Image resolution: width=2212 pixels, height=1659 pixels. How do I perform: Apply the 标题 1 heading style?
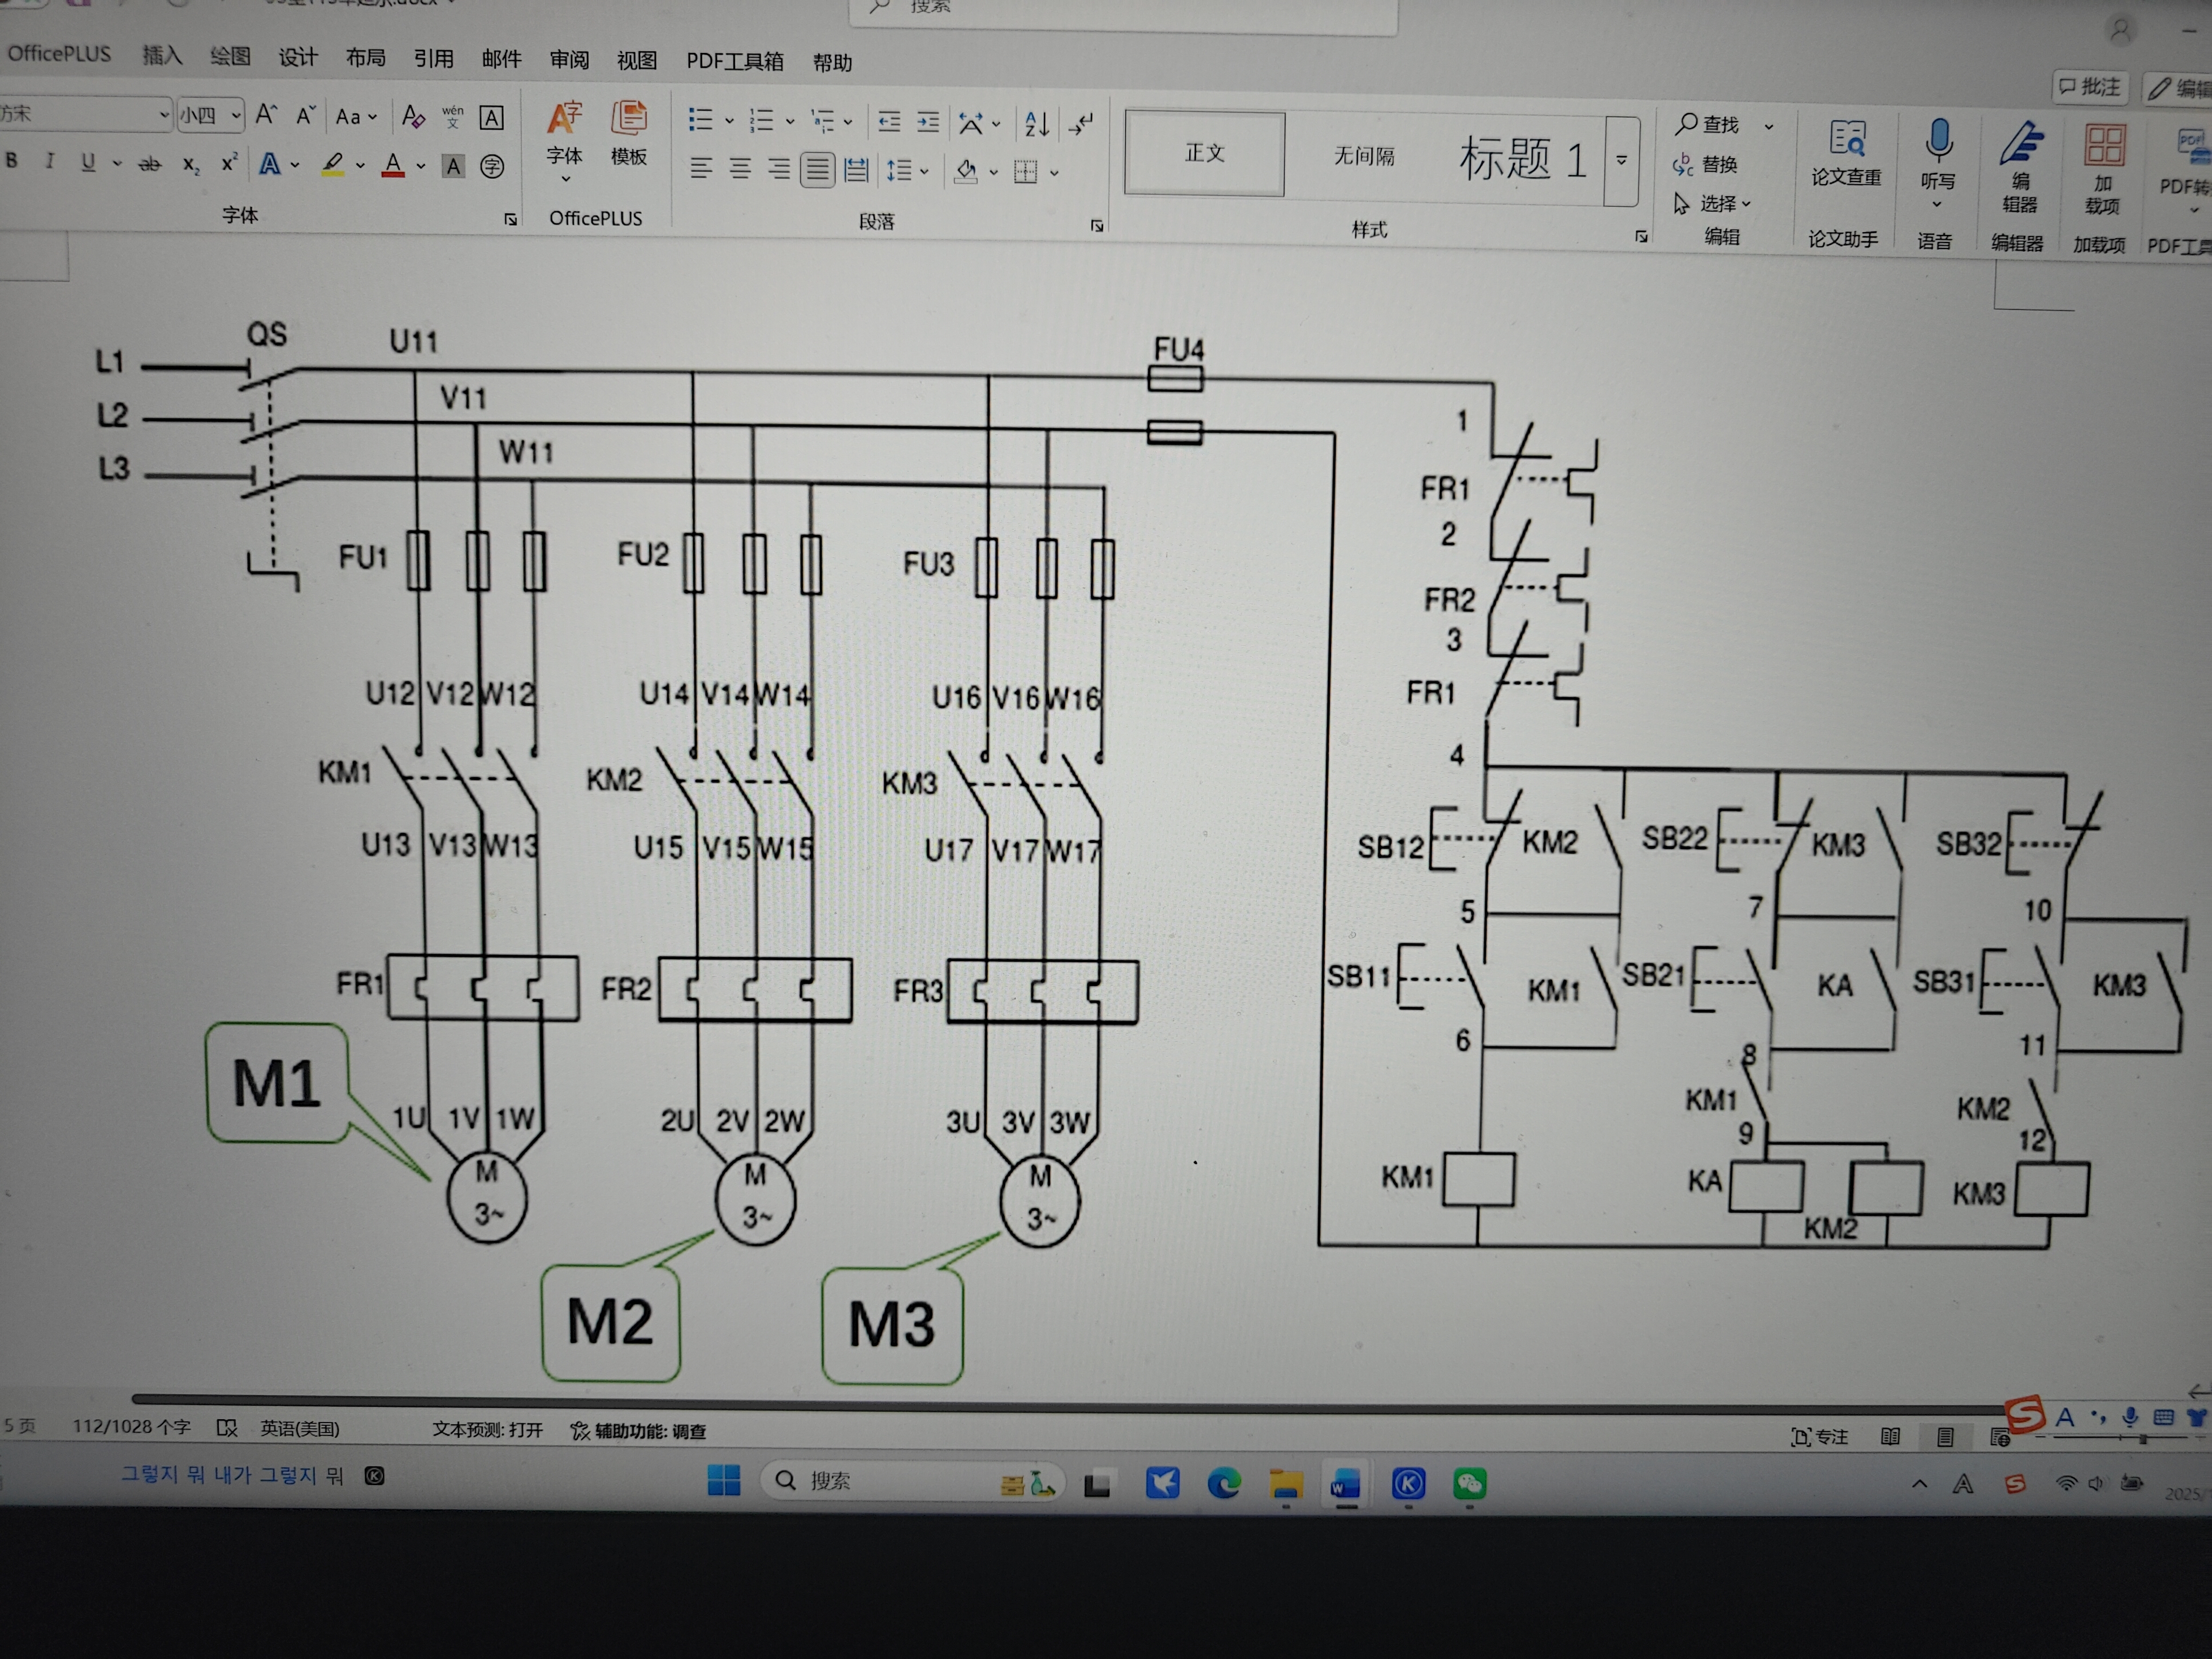pos(1524,159)
